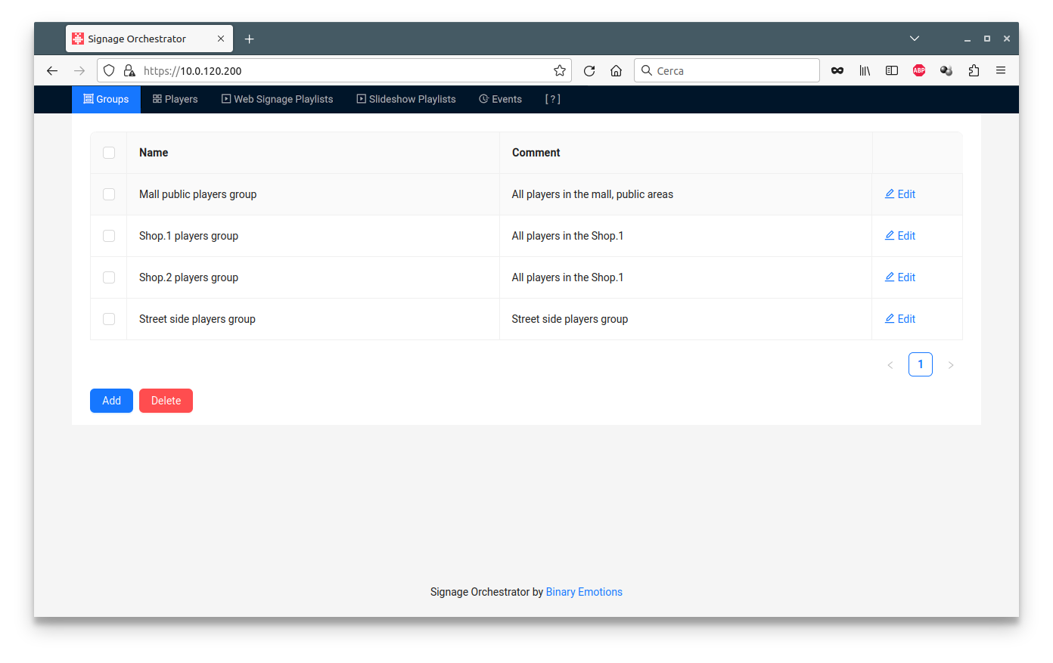1053x663 pixels.
Task: Select page 1 in pagination
Action: tap(921, 364)
